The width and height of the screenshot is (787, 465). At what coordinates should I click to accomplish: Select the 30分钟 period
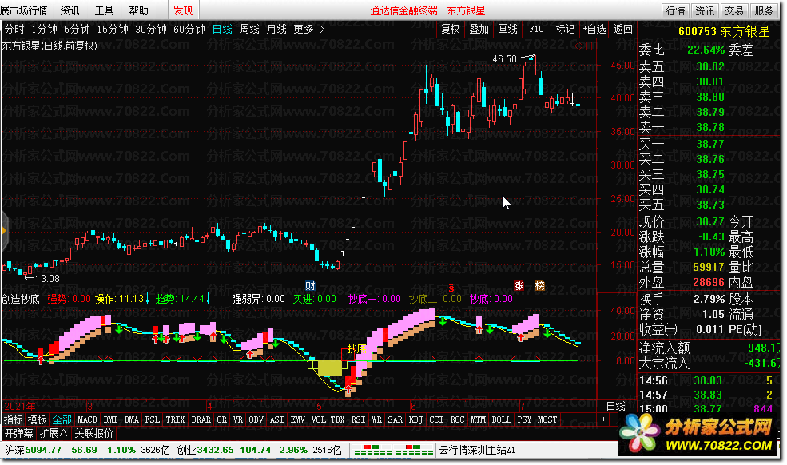[150, 29]
